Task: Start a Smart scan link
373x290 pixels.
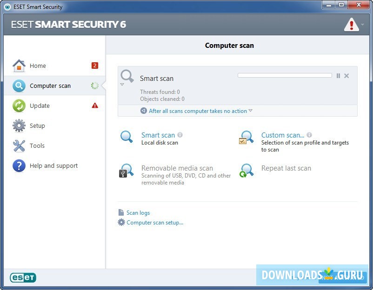Action: coord(158,135)
